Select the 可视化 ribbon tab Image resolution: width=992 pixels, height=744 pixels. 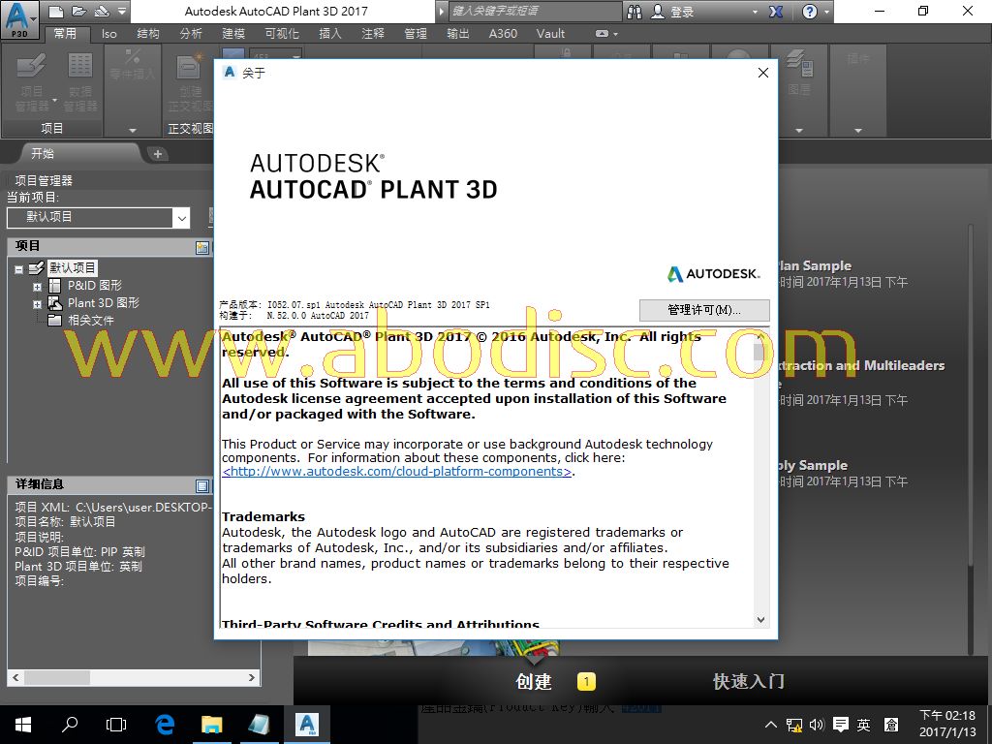[282, 34]
